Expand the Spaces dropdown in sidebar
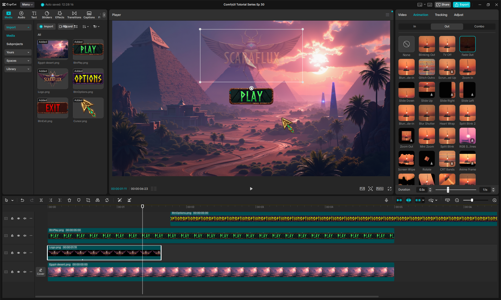The width and height of the screenshot is (501, 300). [x=18, y=61]
